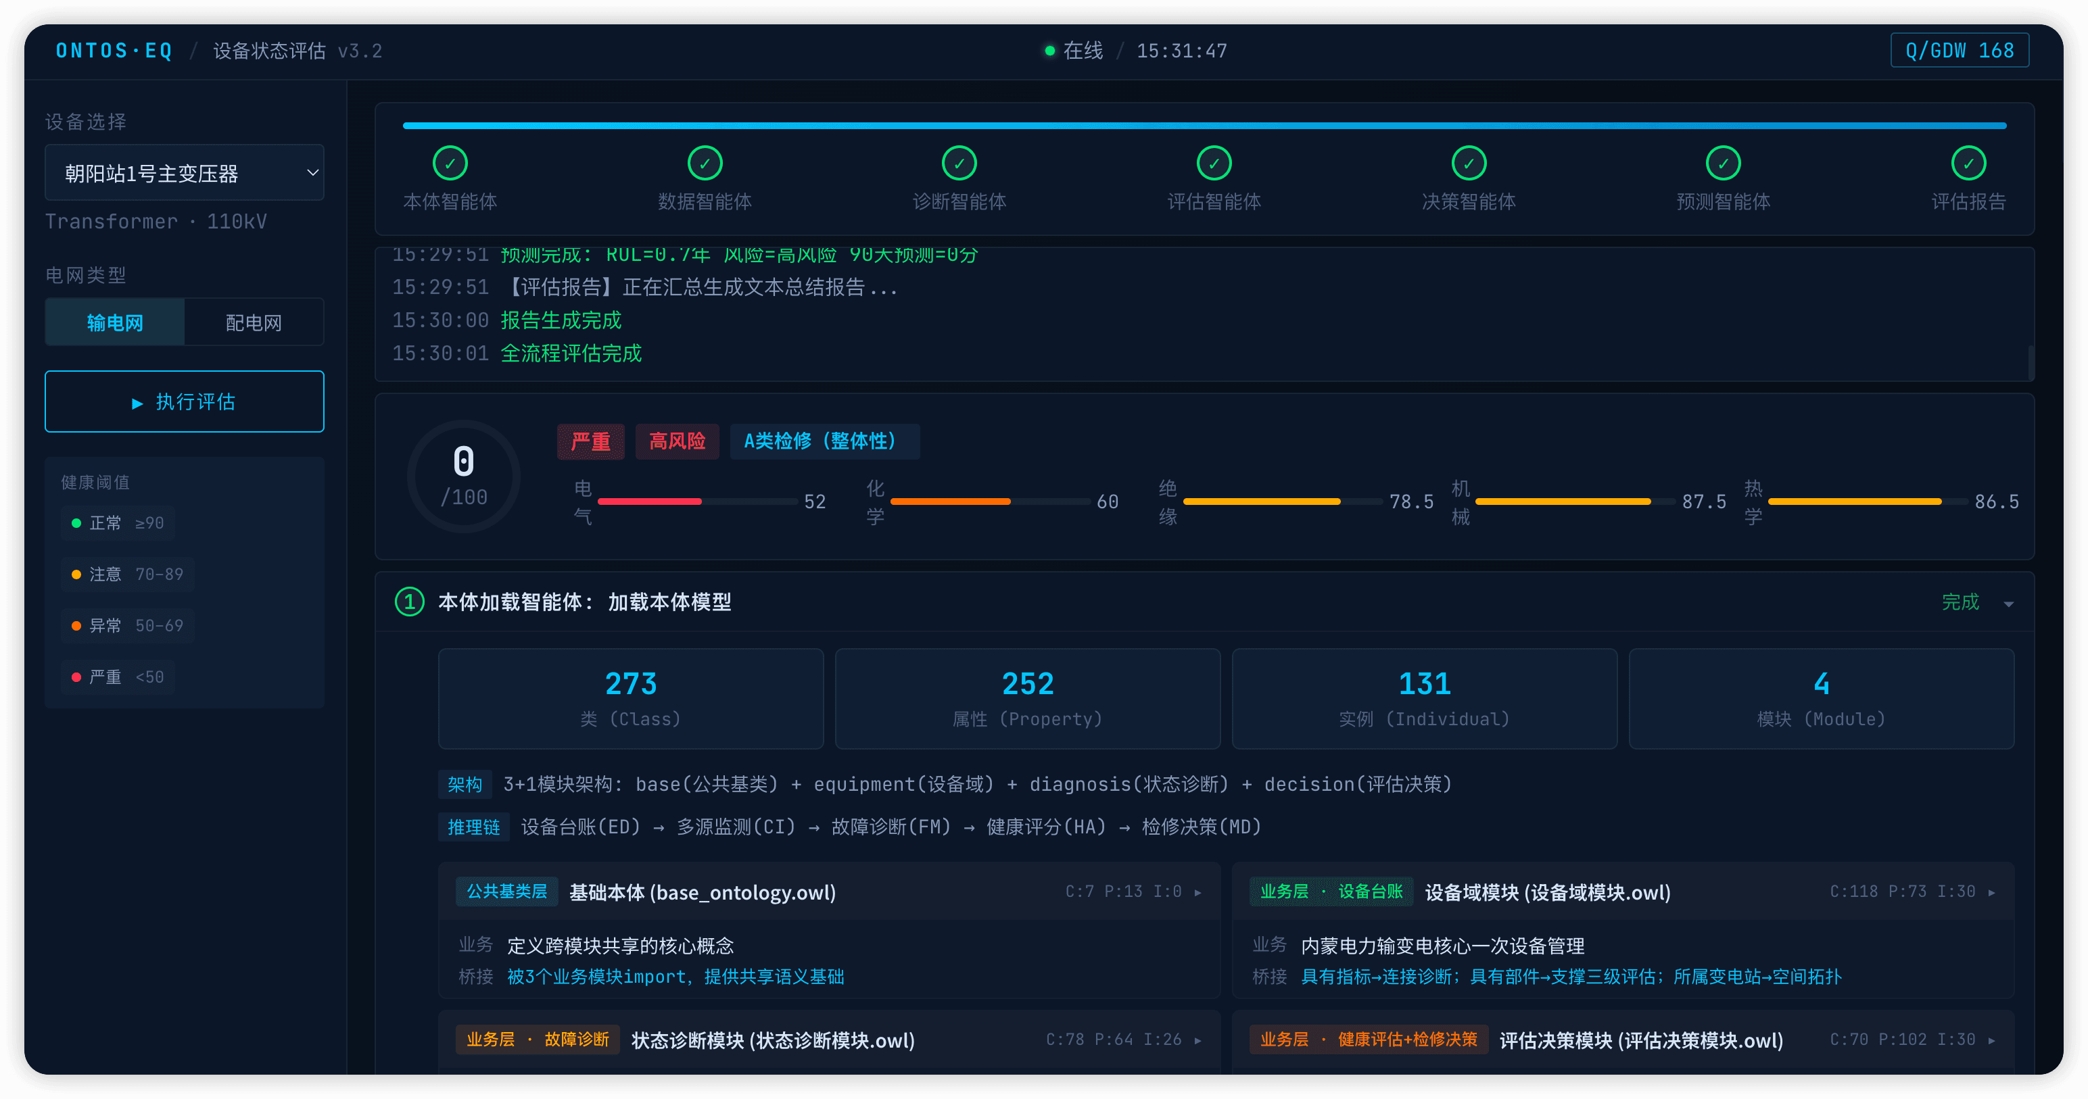The height and width of the screenshot is (1099, 2088).
Task: Select the 输电网 grid type
Action: [x=115, y=322]
